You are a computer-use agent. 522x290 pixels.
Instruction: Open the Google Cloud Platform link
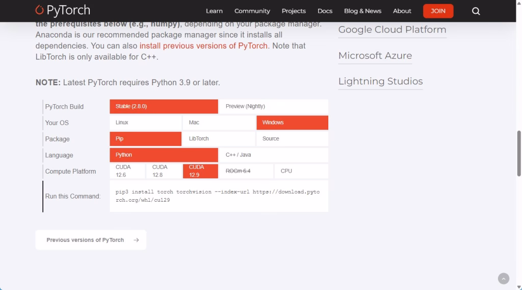pos(392,30)
